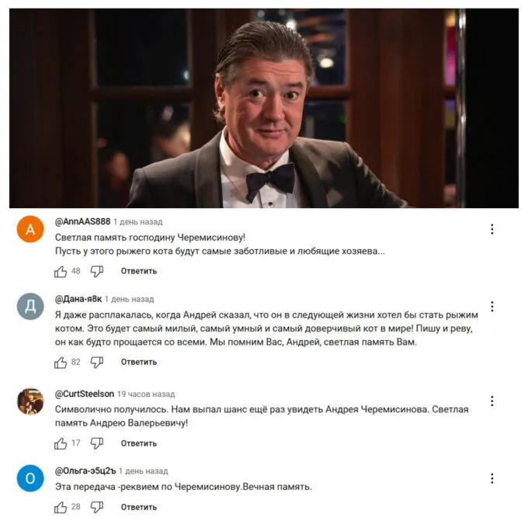
Task: Open three-dot menu for @Дана-я8к comment
Action: 492,307
